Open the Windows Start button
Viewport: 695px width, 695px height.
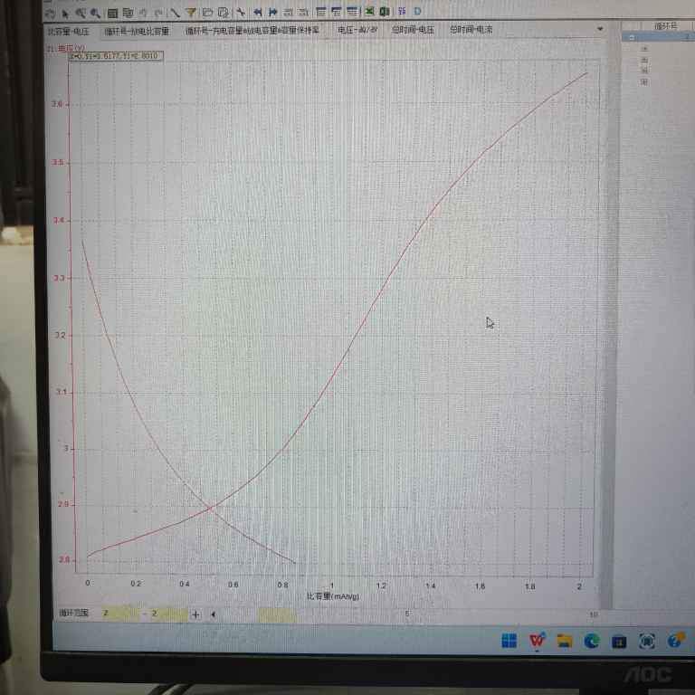509,641
